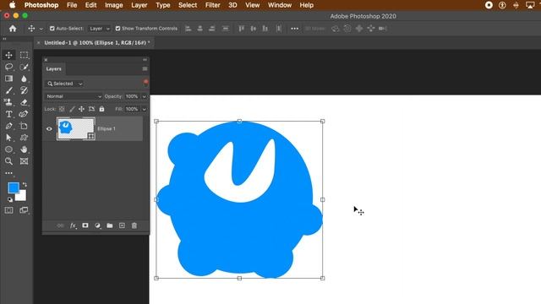The width and height of the screenshot is (541, 304).
Task: Toggle lock all padlock
Action: click(101, 109)
